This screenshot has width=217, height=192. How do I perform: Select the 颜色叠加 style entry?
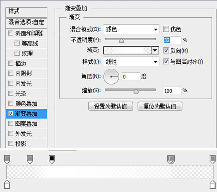(x=26, y=103)
